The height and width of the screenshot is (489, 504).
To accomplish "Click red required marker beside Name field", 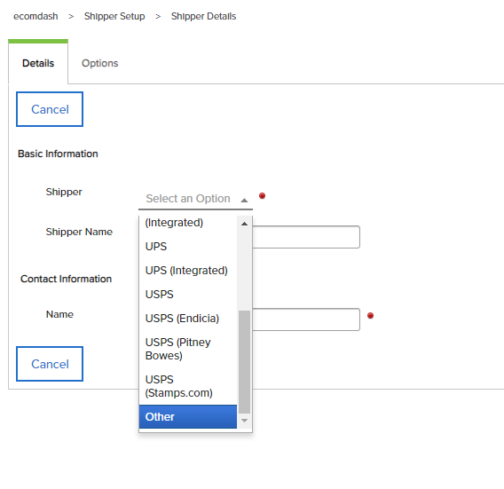I will [x=370, y=315].
